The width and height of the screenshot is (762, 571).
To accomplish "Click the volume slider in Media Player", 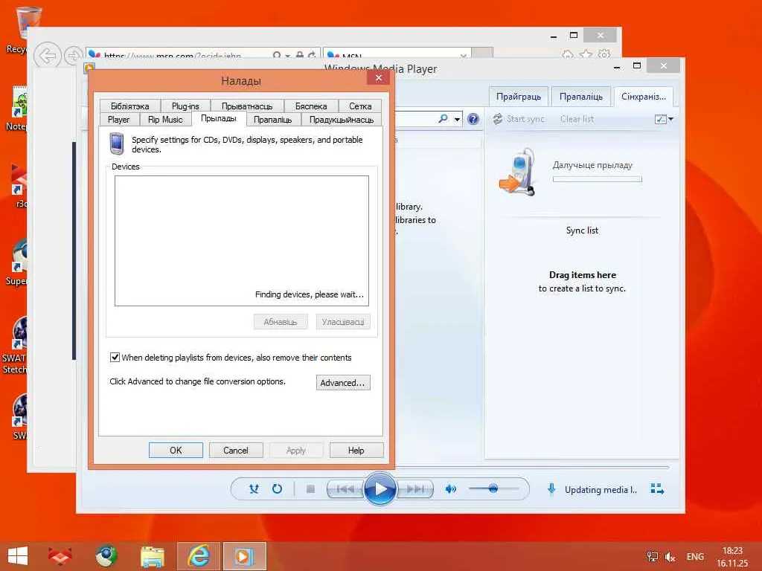I will click(x=493, y=488).
